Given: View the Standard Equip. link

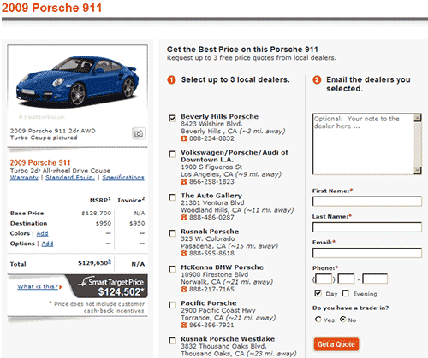Looking at the screenshot, I should (x=70, y=178).
